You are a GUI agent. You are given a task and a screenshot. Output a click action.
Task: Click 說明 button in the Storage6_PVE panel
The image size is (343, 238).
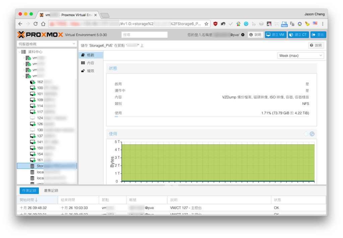[x=316, y=45]
